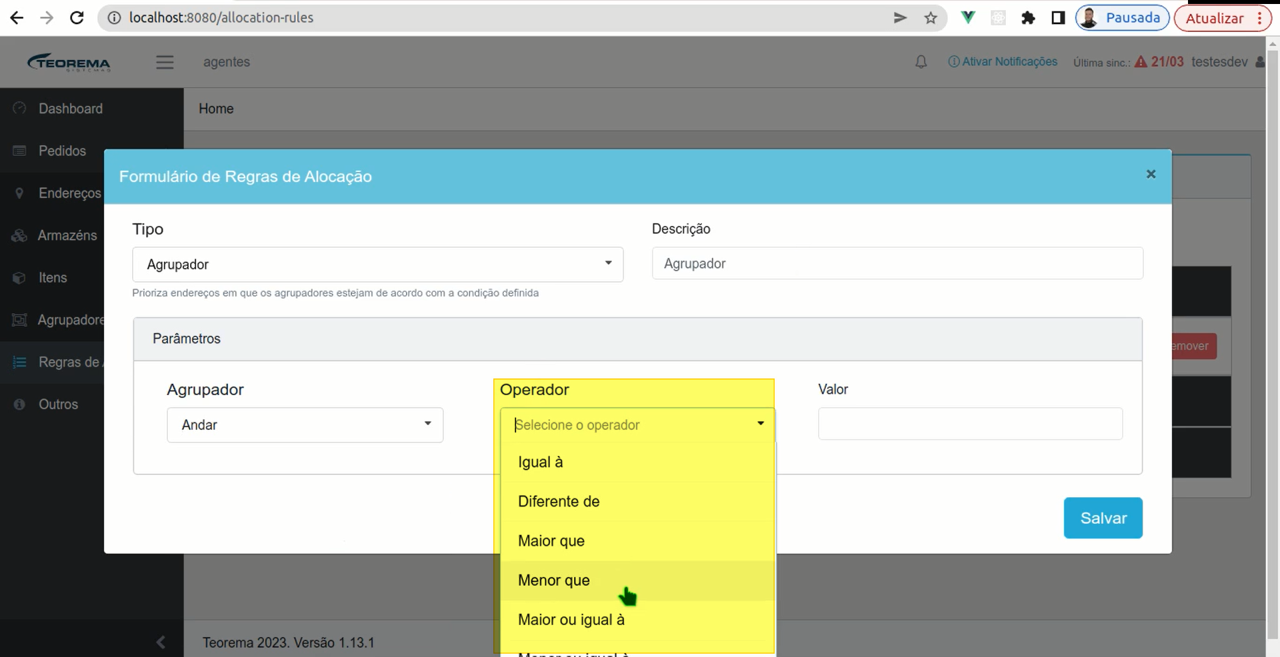Collapse the sidebar with the chevron
1280x657 pixels.
[160, 642]
